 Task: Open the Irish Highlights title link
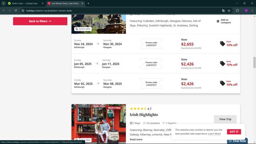(x=144, y=115)
